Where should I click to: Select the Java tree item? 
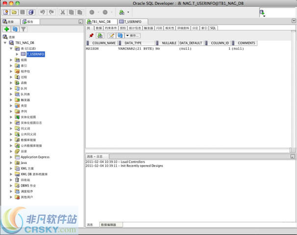24,163
